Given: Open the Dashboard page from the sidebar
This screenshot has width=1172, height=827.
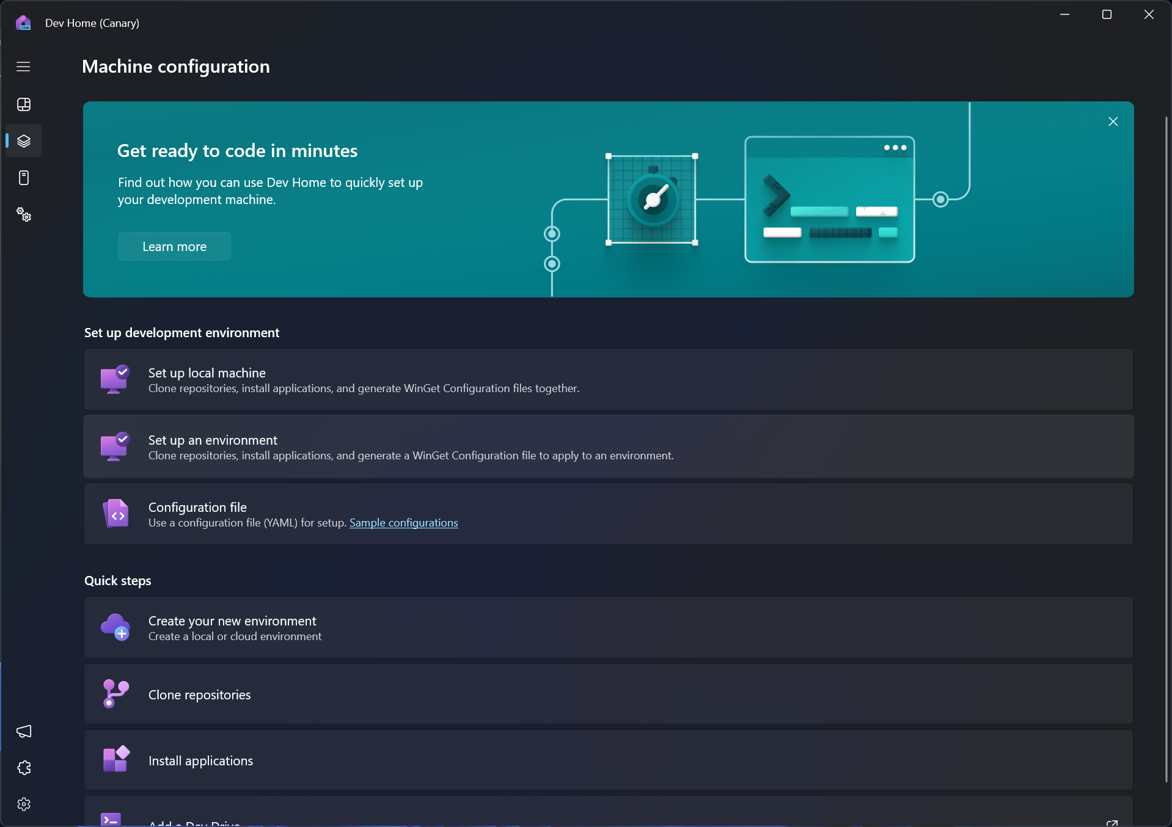Looking at the screenshot, I should 24,104.
